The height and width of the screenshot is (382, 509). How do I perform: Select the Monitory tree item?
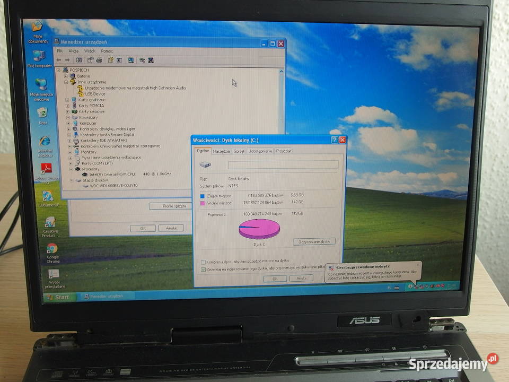(89, 152)
